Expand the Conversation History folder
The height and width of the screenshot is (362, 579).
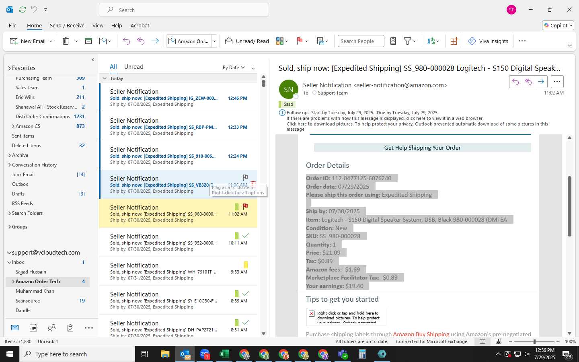[x=10, y=165]
